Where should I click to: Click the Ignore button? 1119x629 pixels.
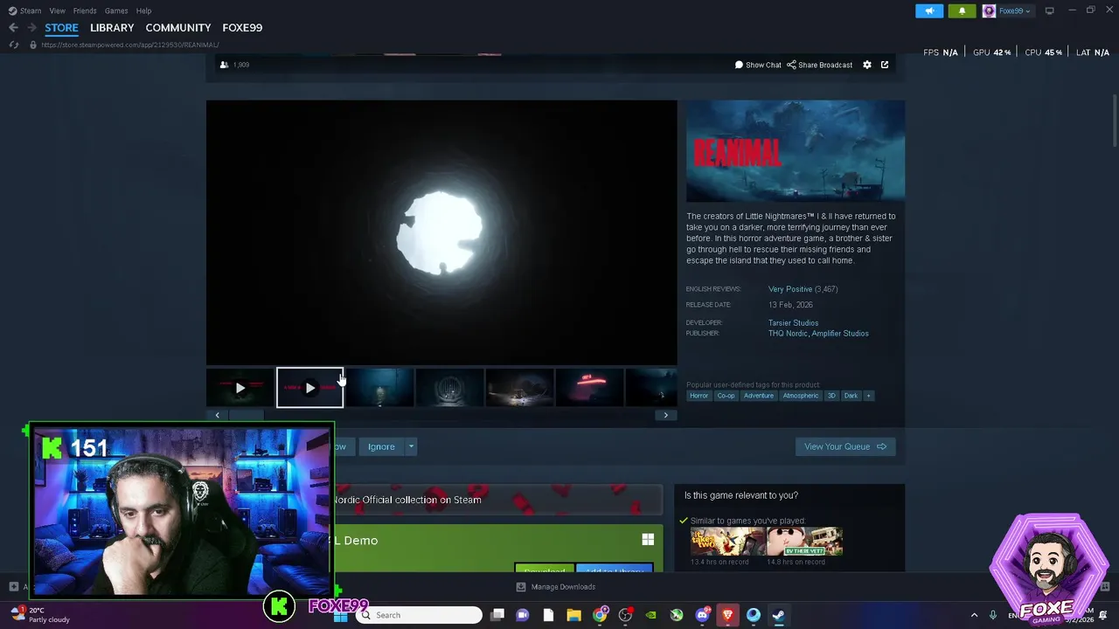pyautogui.click(x=381, y=446)
